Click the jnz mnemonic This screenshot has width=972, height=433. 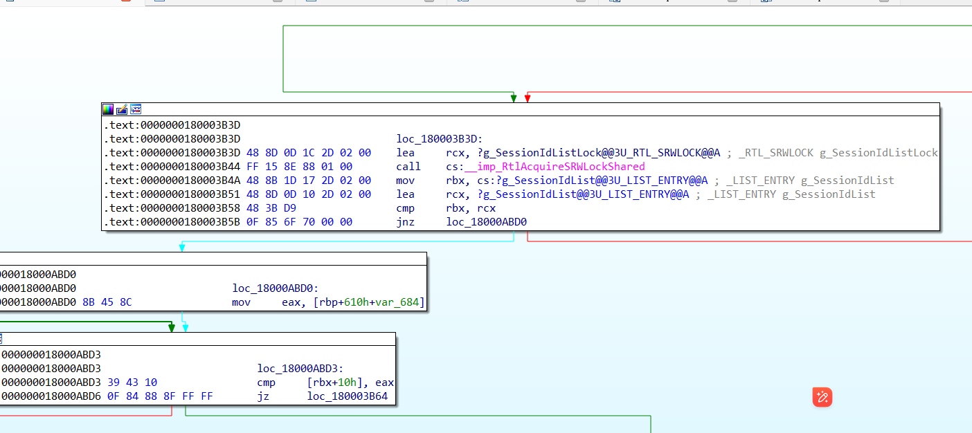(x=405, y=222)
